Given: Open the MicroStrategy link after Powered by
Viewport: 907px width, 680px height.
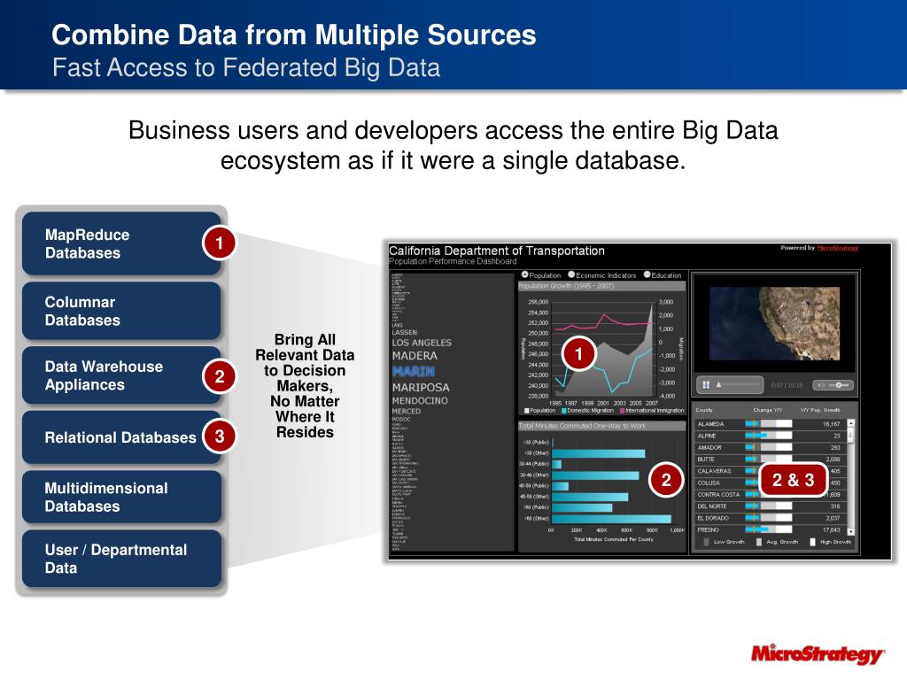Looking at the screenshot, I should [837, 248].
